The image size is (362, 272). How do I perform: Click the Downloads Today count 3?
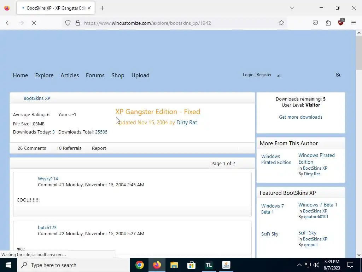(53, 132)
